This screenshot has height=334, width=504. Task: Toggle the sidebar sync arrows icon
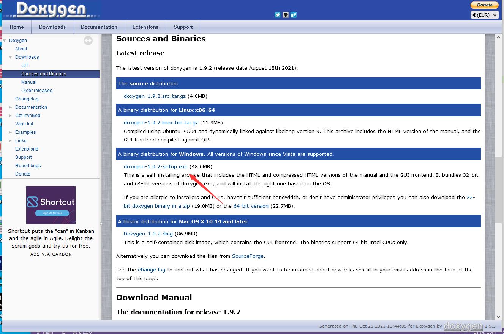[x=88, y=40]
